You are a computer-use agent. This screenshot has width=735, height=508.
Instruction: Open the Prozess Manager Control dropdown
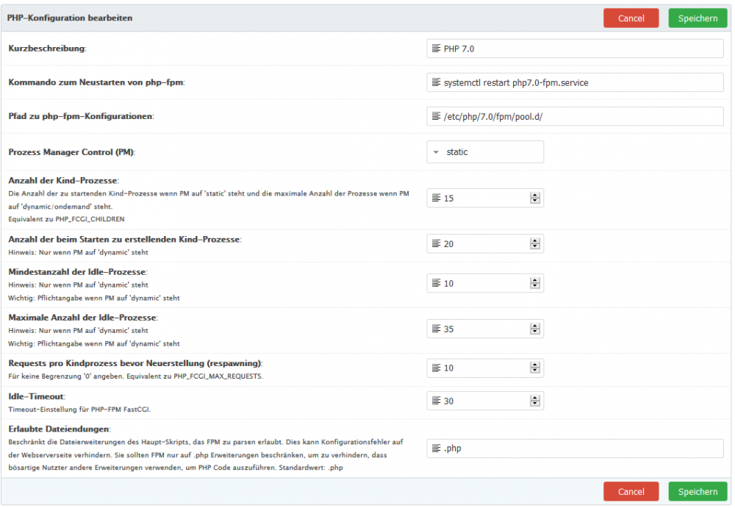point(485,151)
